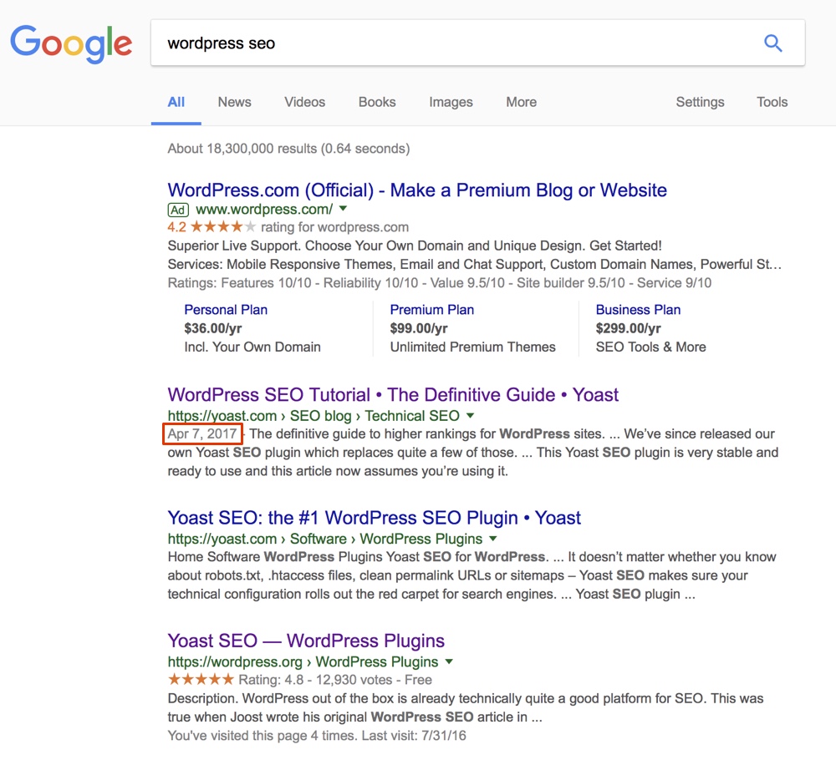Open search Settings
Viewport: 836px width, 760px height.
coord(700,102)
